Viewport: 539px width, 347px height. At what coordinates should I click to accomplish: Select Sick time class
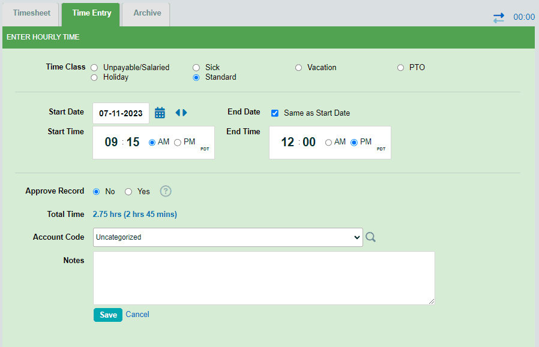[196, 68]
